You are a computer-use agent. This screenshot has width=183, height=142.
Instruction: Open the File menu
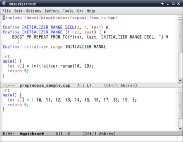tap(7, 11)
